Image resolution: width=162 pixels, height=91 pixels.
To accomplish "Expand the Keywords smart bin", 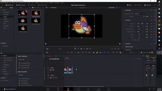I will [x=1, y=46].
